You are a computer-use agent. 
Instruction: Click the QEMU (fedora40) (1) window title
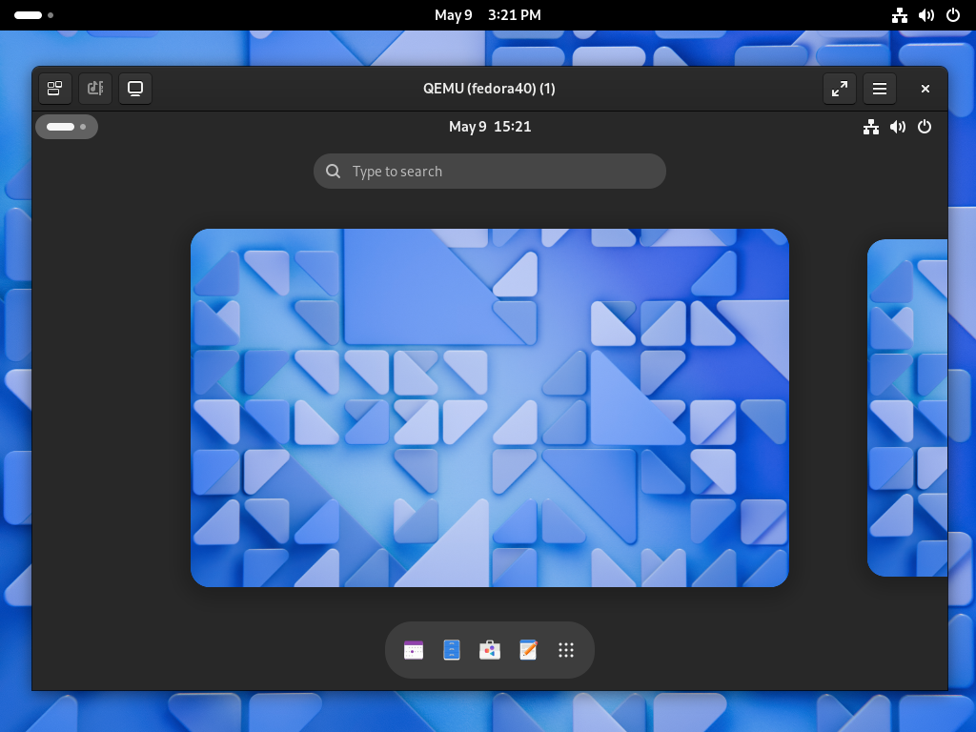489,89
